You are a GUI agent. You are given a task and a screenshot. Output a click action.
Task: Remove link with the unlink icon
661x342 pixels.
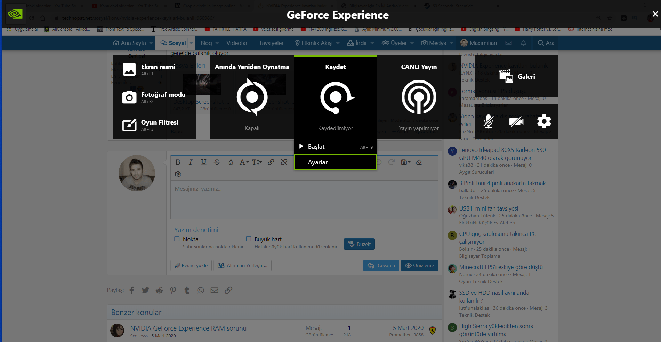(x=284, y=162)
